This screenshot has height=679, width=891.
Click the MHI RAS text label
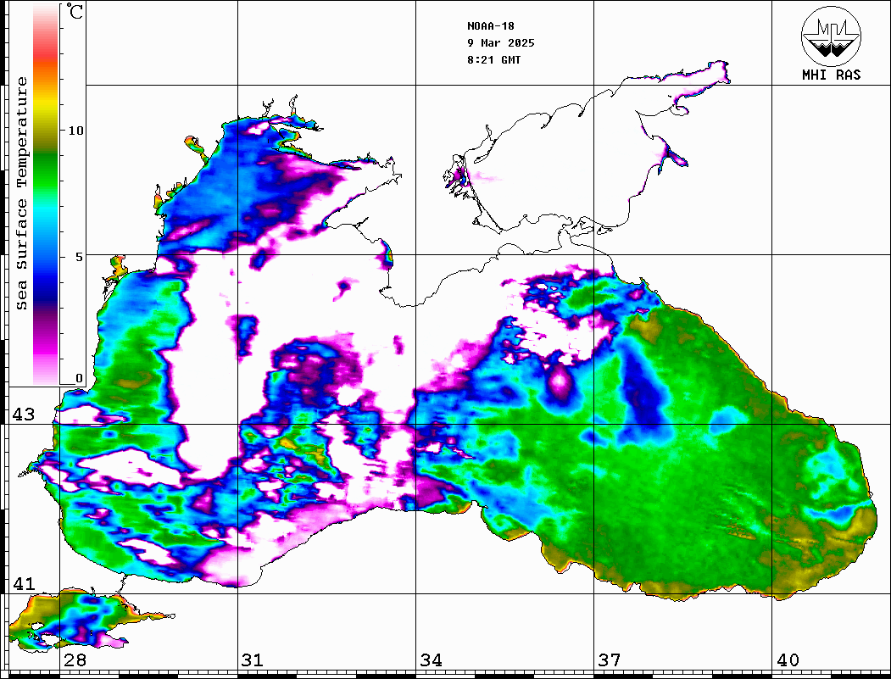tap(831, 75)
